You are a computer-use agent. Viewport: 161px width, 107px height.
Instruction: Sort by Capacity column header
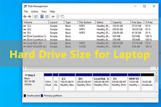121,22
